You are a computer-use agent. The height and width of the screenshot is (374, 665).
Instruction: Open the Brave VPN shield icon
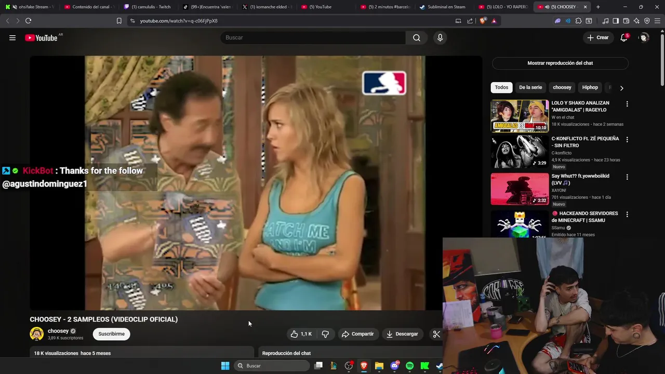[647, 21]
